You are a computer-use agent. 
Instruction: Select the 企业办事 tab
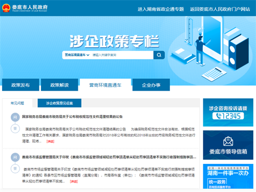(151, 85)
